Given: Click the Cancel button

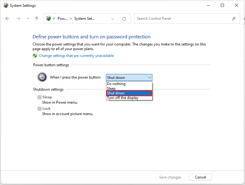Looking at the screenshot, I should (200, 177).
